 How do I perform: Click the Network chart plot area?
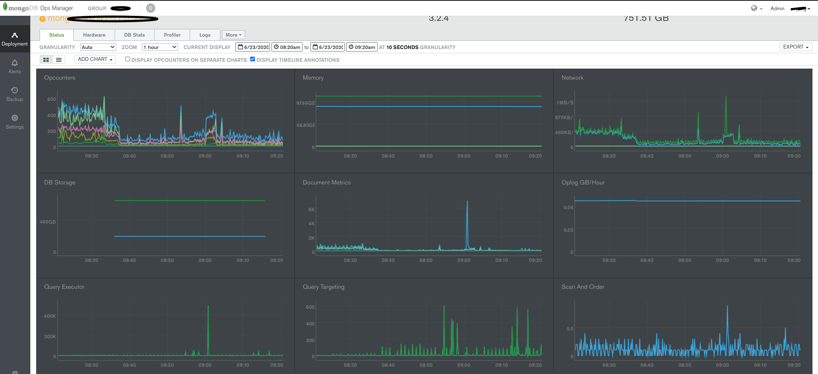coord(688,121)
